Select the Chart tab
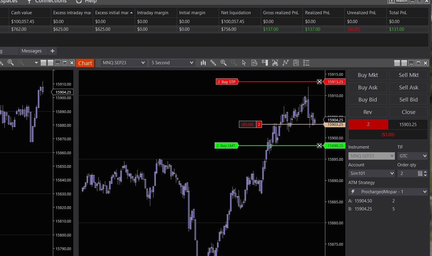The width and height of the screenshot is (432, 256). pos(85,63)
